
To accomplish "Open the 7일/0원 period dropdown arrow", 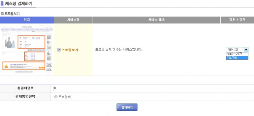I will pyautogui.click(x=246, y=50).
